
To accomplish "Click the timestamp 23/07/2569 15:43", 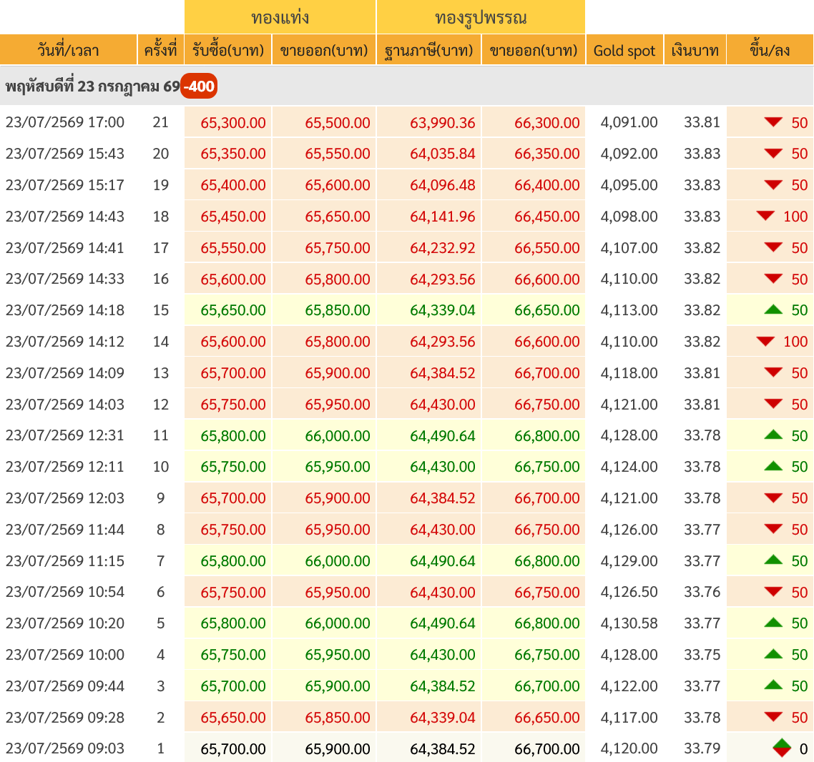I will click(x=65, y=154).
